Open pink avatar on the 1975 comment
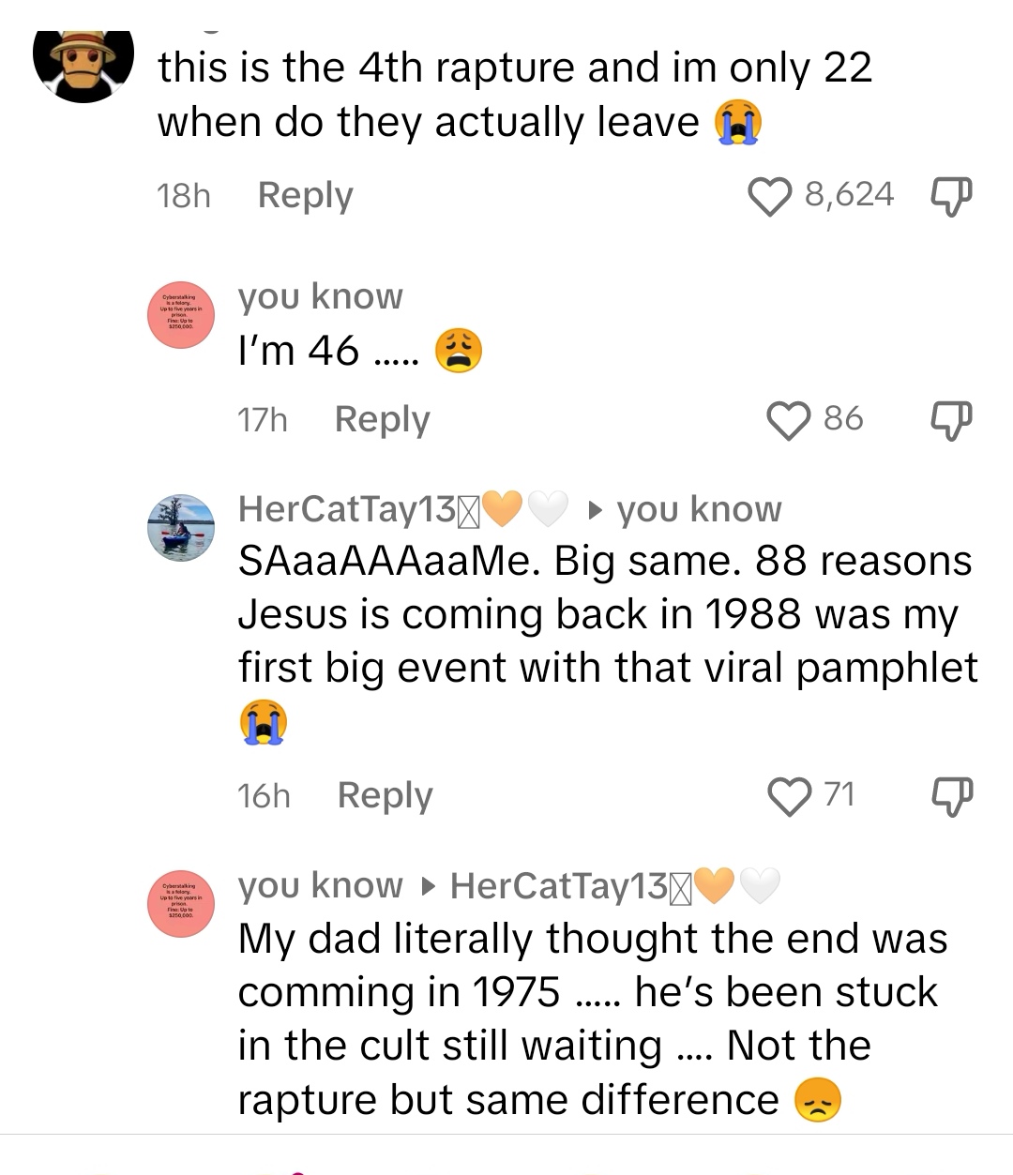Screen dimensions: 1013x1175 [181, 901]
